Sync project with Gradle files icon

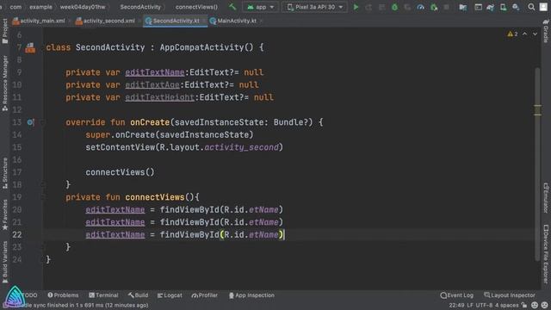(x=490, y=7)
